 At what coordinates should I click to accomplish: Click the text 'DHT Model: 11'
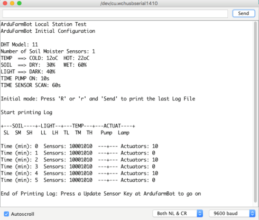tap(20, 44)
